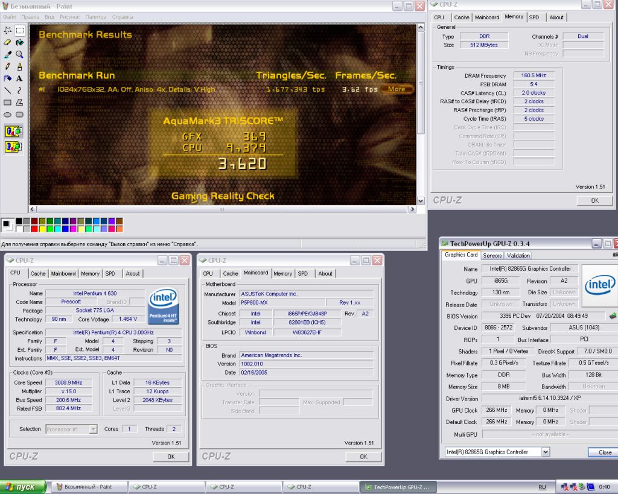Select the Pick Color eyedropper tool
This screenshot has height=494, width=618.
pyautogui.click(x=7, y=54)
